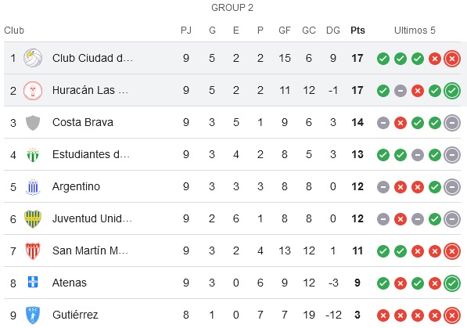Click Club Ciudad's latest loss result icon
This screenshot has width=467, height=328.
click(452, 59)
